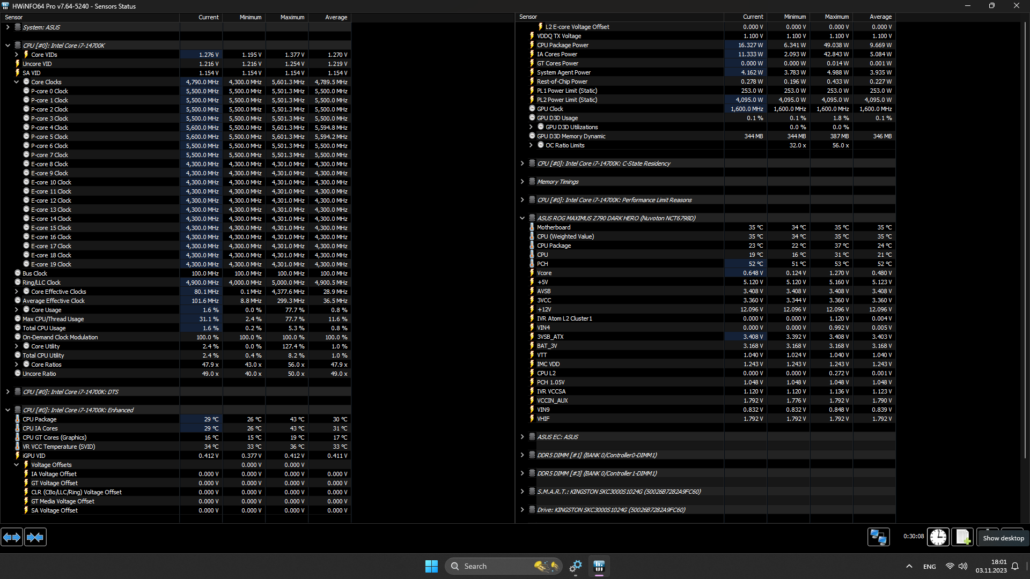Collapse the Voltage Offsets group
Image resolution: width=1030 pixels, height=579 pixels.
(17, 465)
